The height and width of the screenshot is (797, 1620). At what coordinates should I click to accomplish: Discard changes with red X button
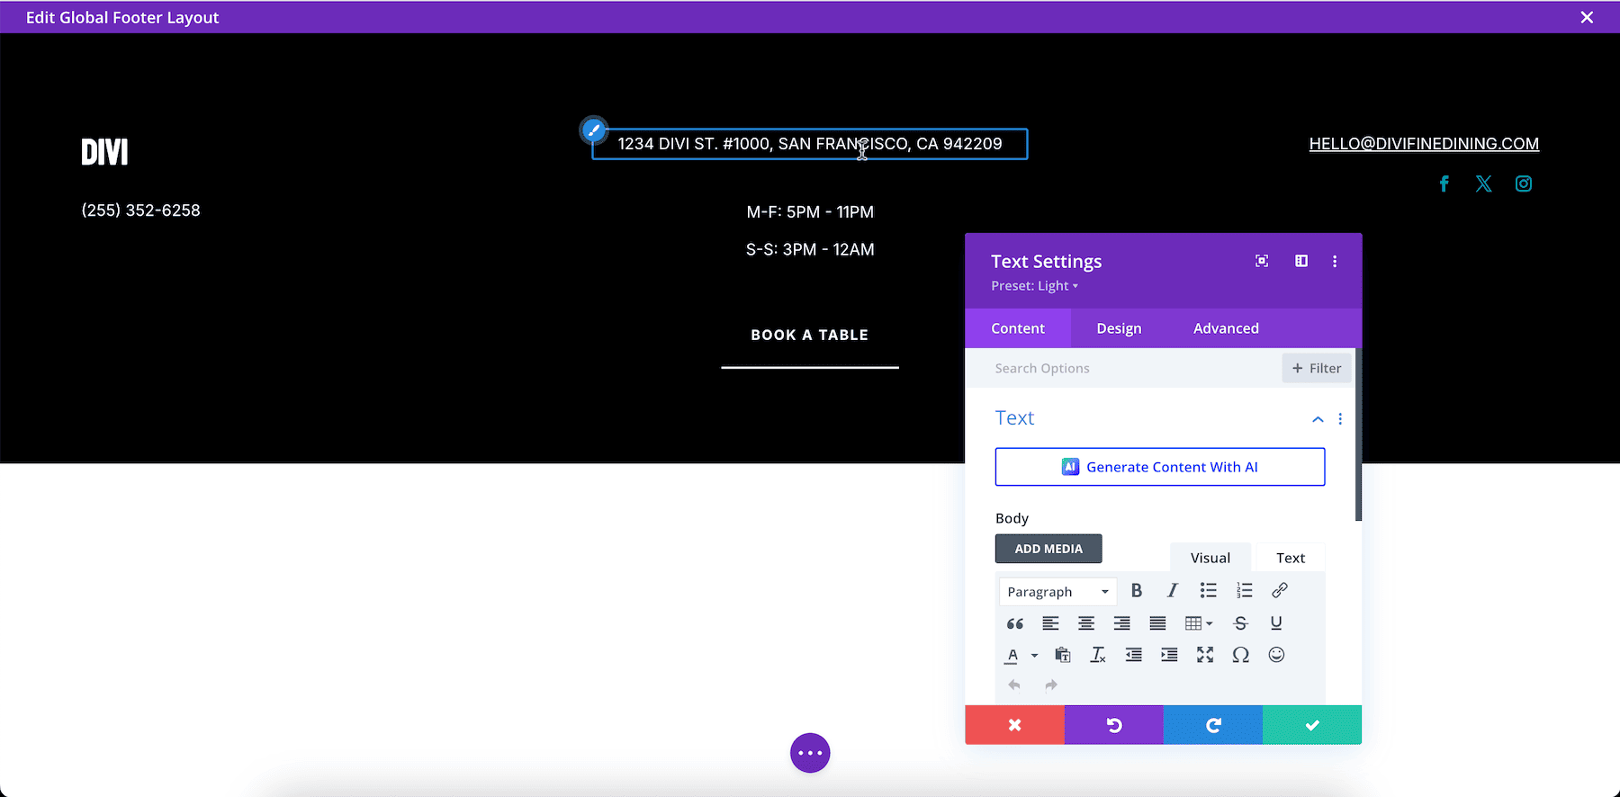[x=1014, y=725]
